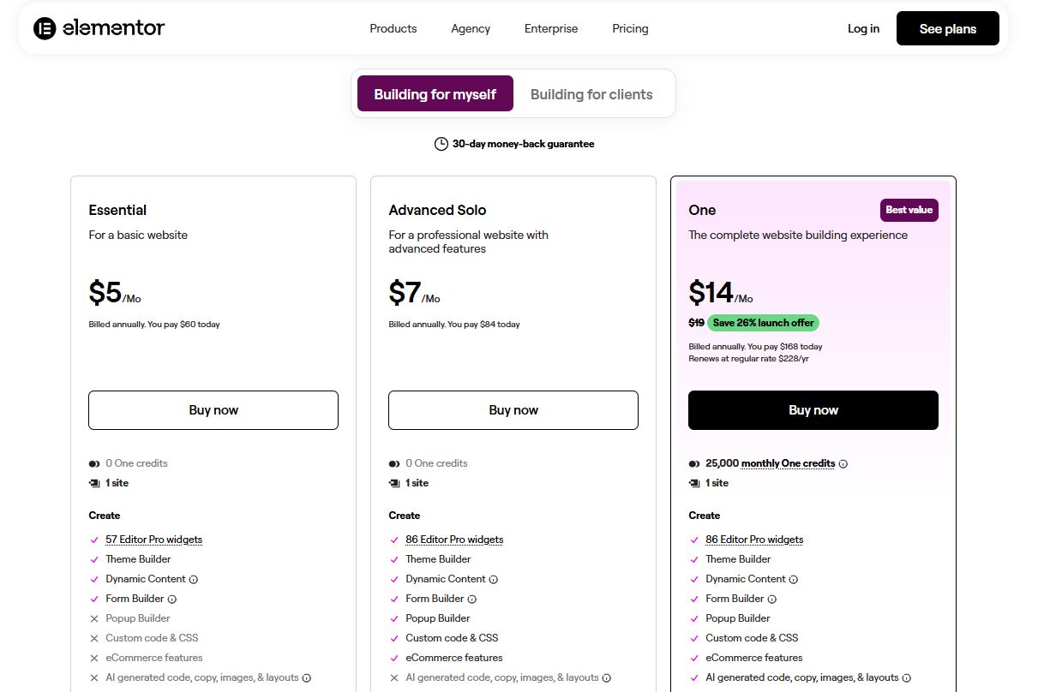Viewport: 1062px width, 692px height.
Task: Open the Agency menu
Action: click(470, 28)
